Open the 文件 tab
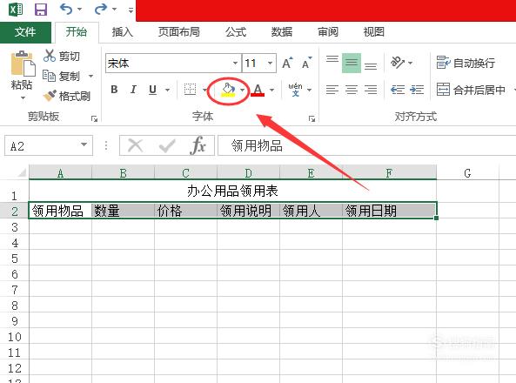This screenshot has width=516, height=383. pos(25,32)
